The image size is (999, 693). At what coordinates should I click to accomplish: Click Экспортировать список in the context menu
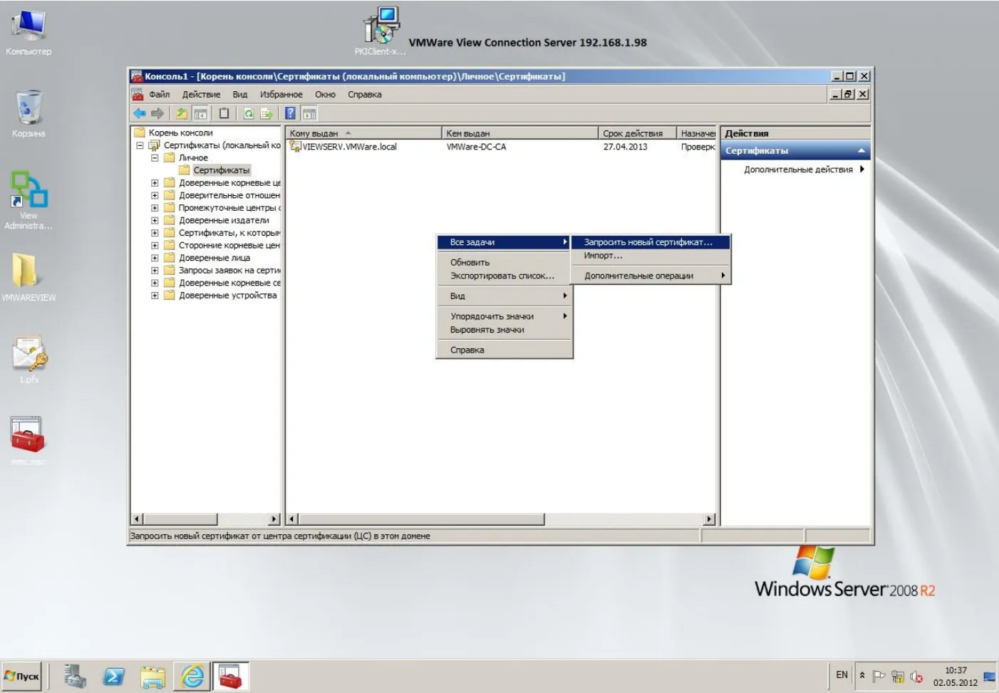(504, 276)
